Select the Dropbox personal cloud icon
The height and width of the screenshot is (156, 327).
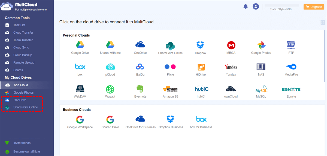200,45
